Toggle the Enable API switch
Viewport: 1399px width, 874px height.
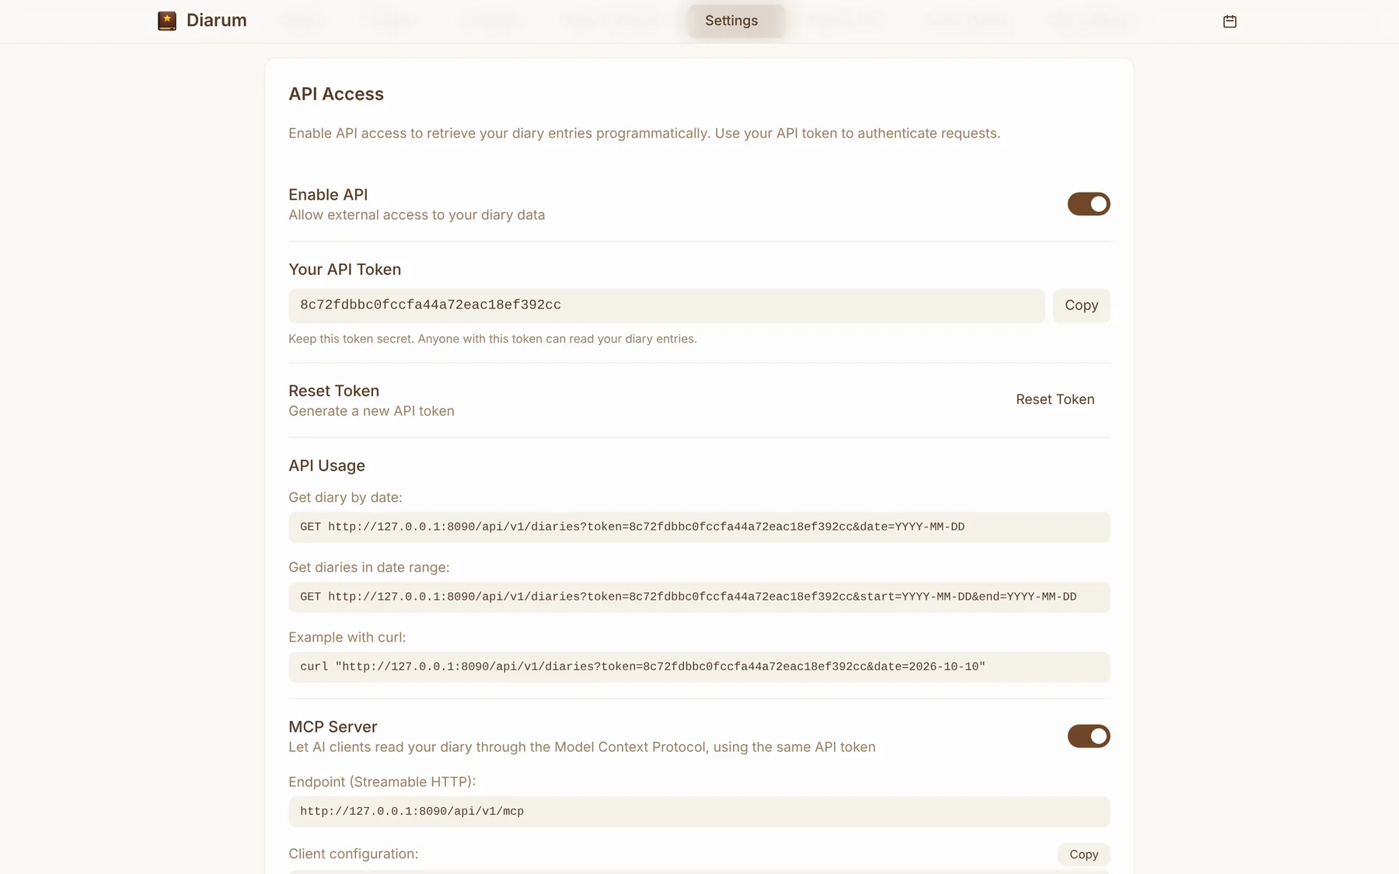[x=1088, y=204]
